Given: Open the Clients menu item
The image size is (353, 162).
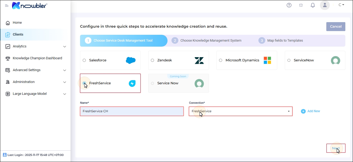Looking at the screenshot, I should [18, 35].
